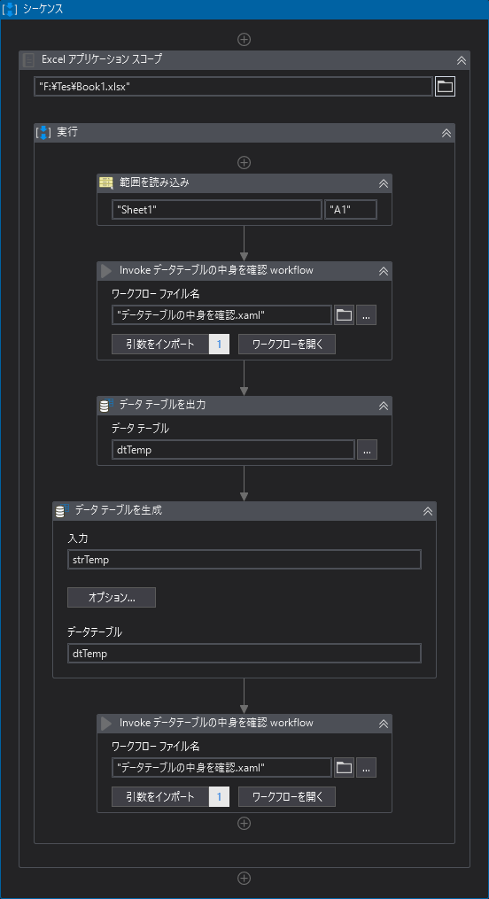
Task: Select the データ テーブルを生成 title text
Action: [x=119, y=510]
